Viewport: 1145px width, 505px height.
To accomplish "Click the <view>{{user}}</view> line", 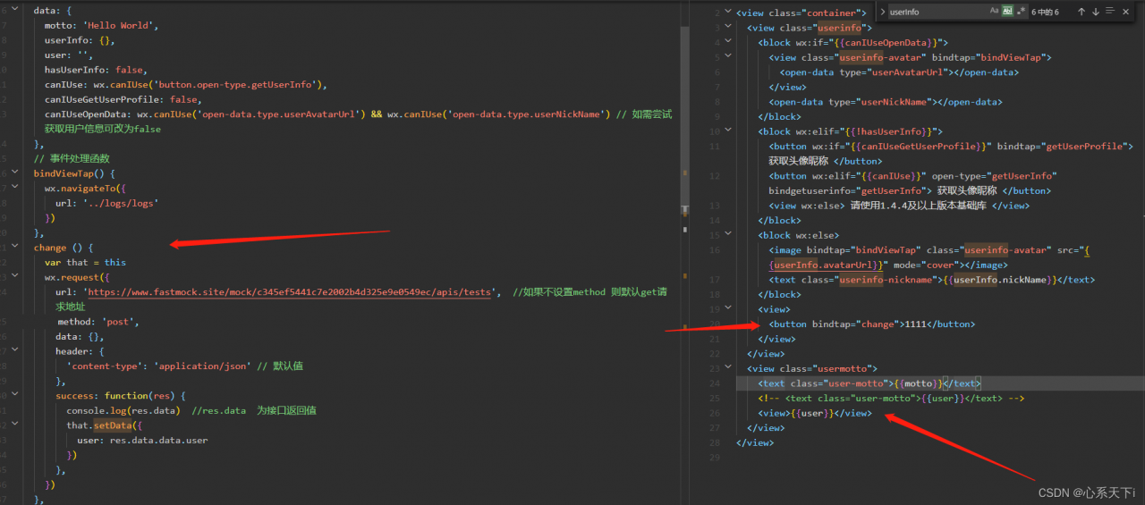I will (815, 413).
